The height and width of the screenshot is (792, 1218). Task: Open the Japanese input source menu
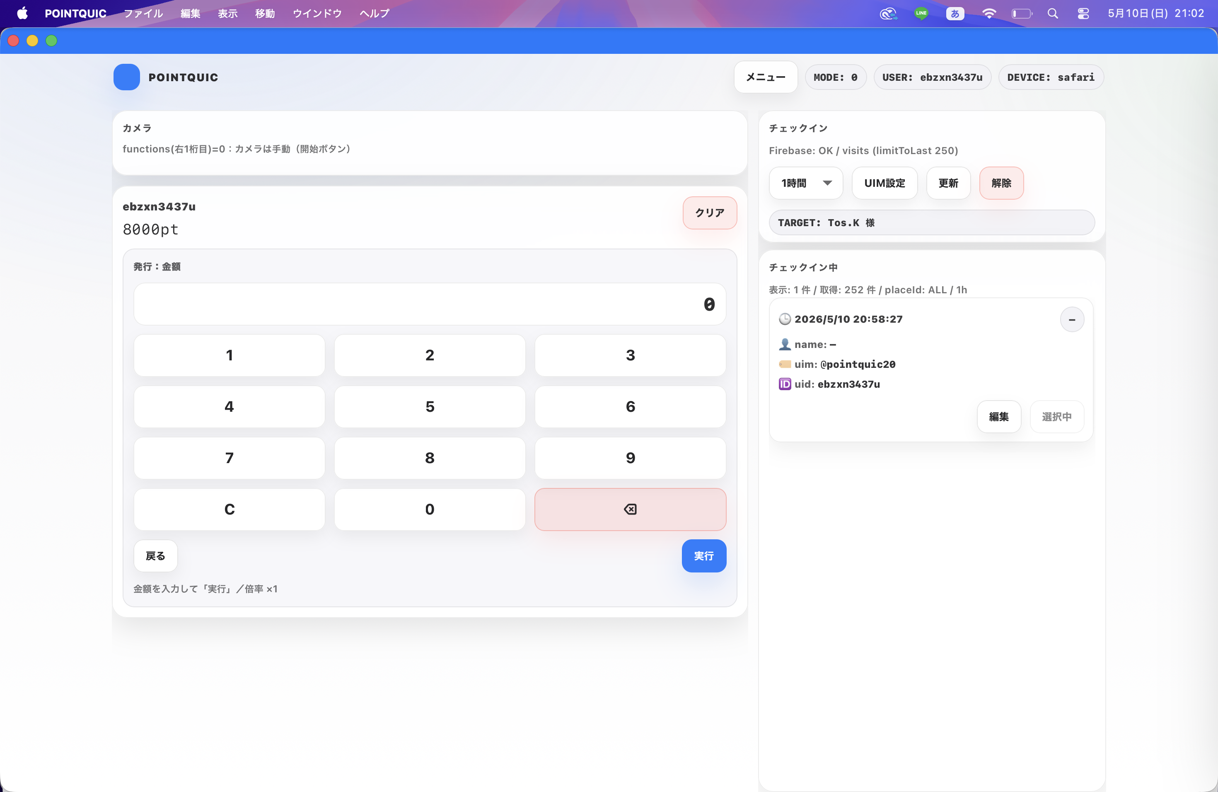click(955, 13)
